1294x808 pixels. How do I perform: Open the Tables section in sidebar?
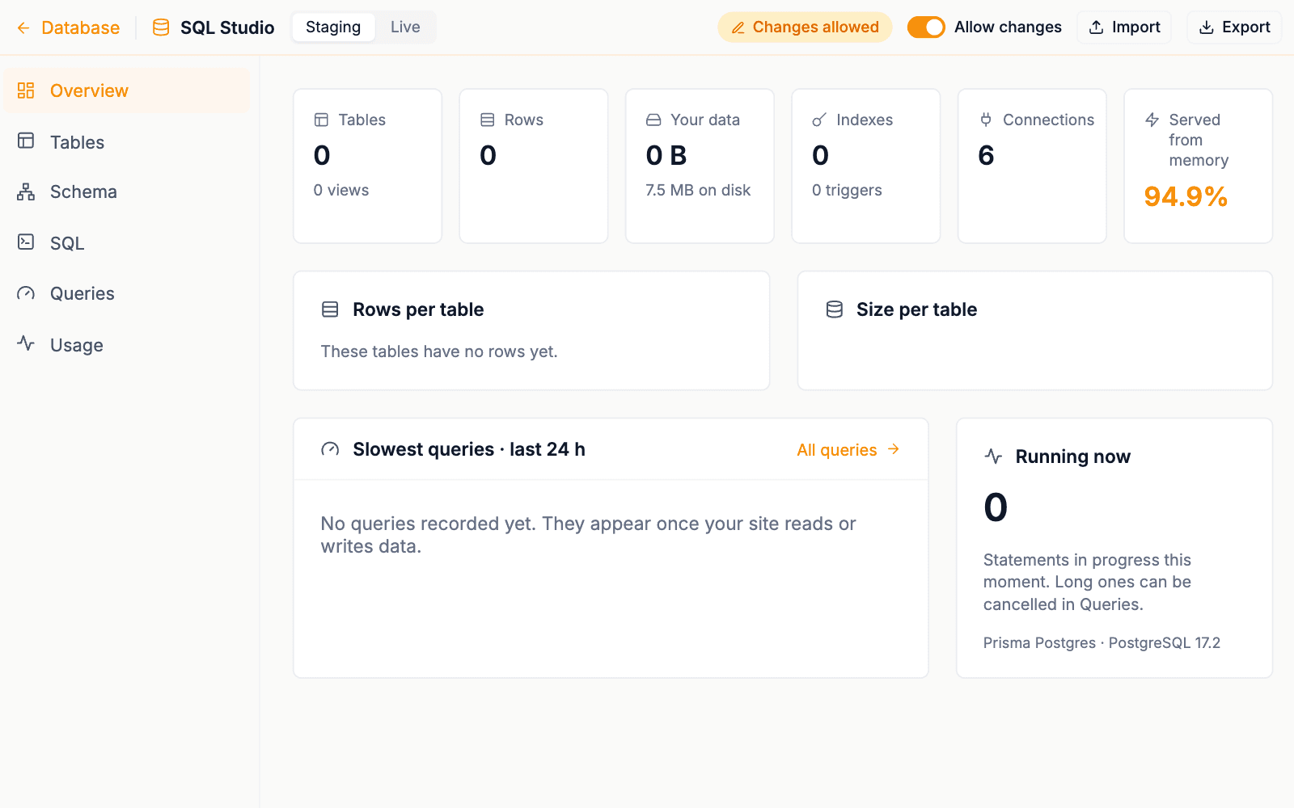(127, 142)
